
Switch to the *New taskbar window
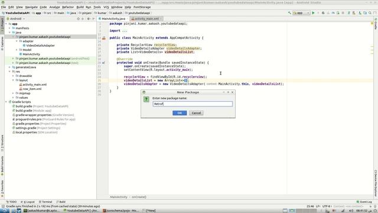[x=149, y=211]
